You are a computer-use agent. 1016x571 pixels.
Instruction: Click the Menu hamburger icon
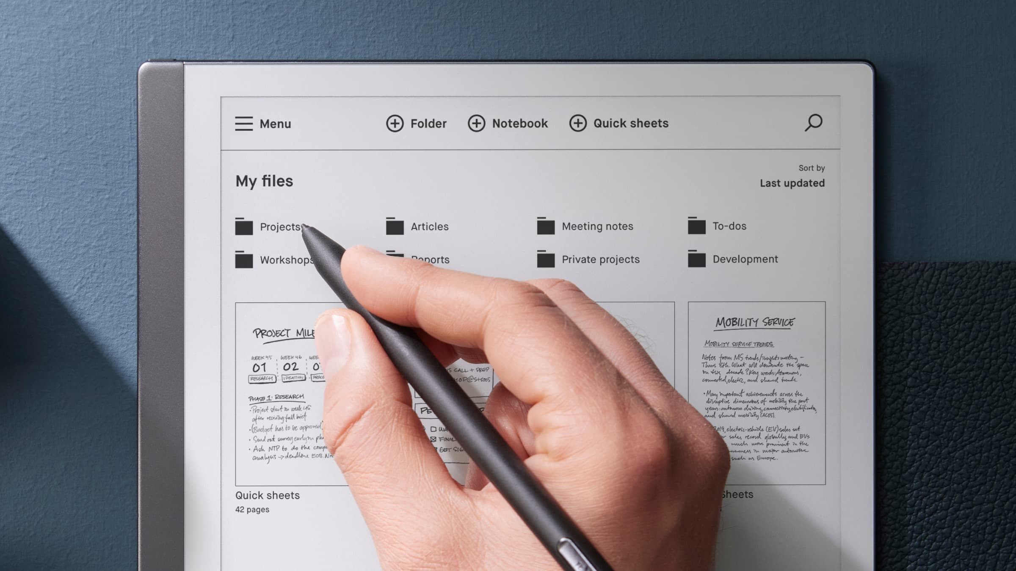243,123
